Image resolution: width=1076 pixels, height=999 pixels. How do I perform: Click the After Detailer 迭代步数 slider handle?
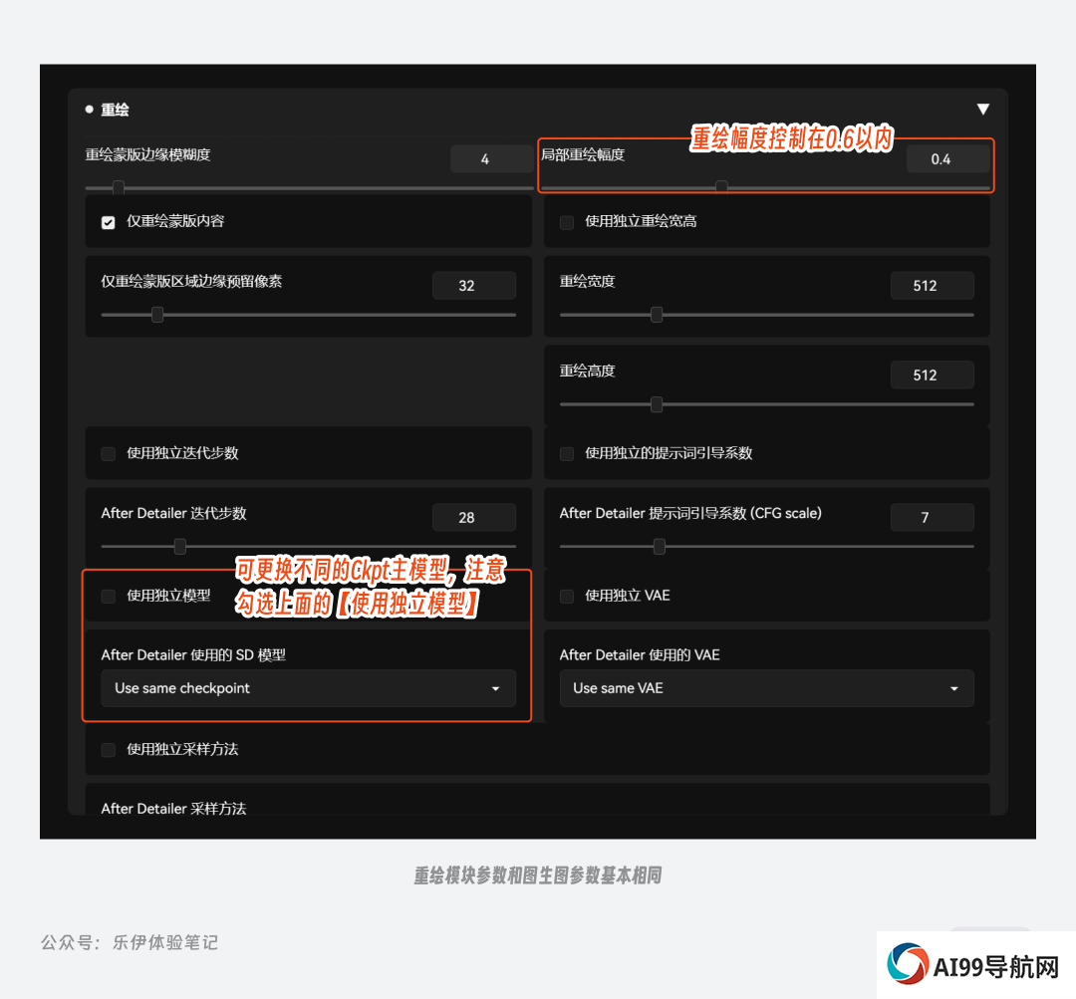[x=179, y=546]
